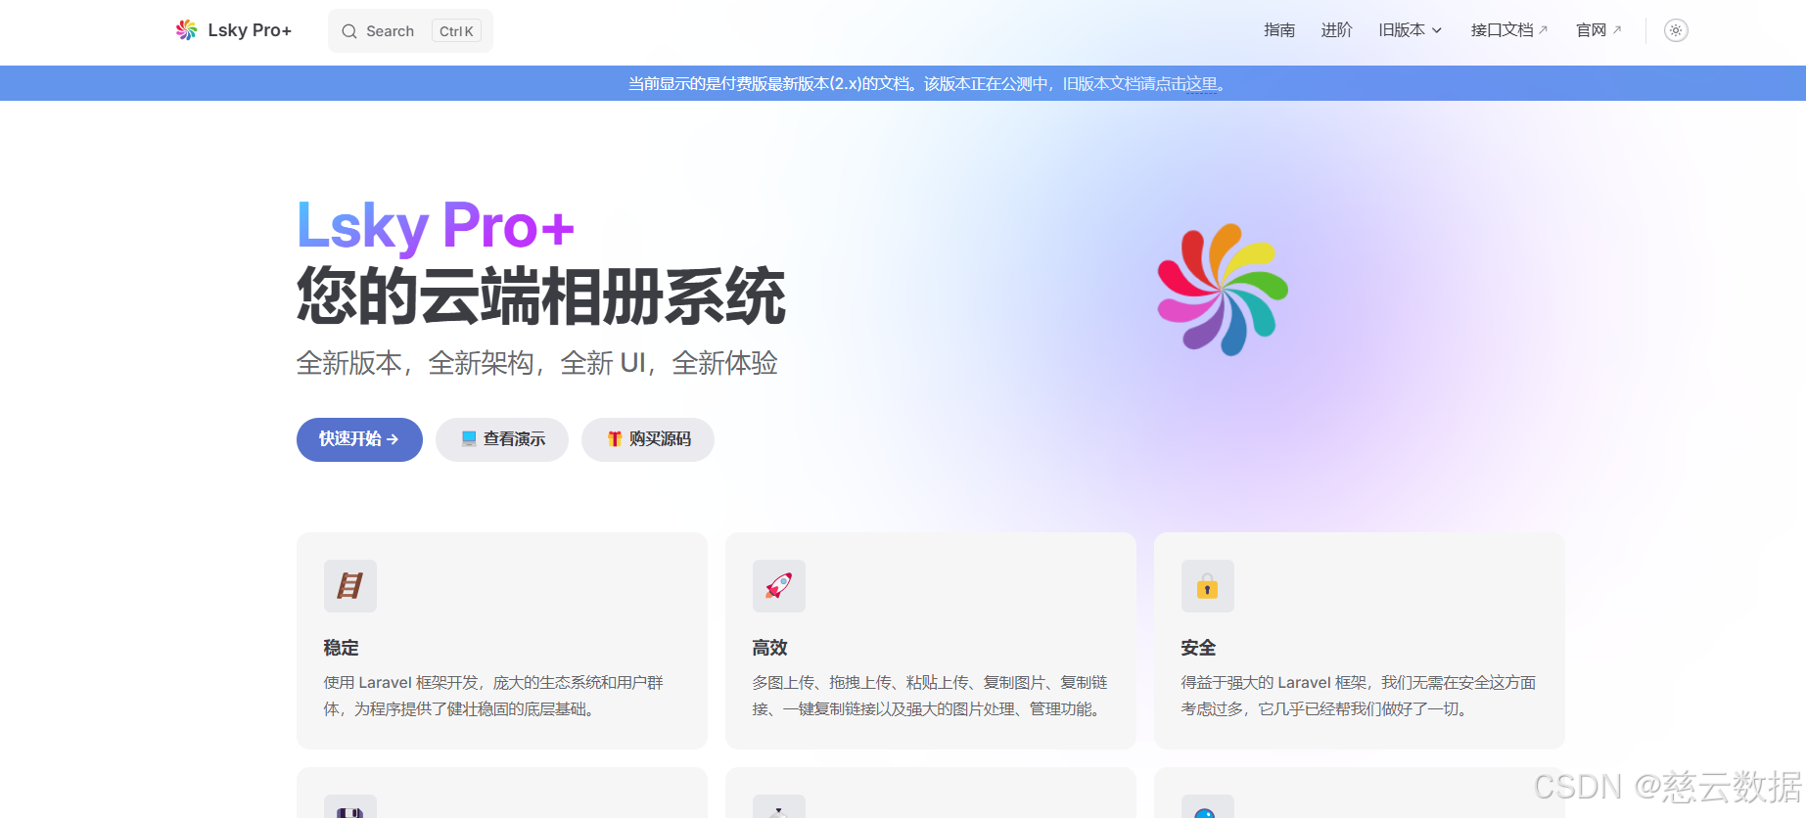Screen dimensions: 1806x818
Task: Click the 稳定 card title
Action: [x=342, y=648]
